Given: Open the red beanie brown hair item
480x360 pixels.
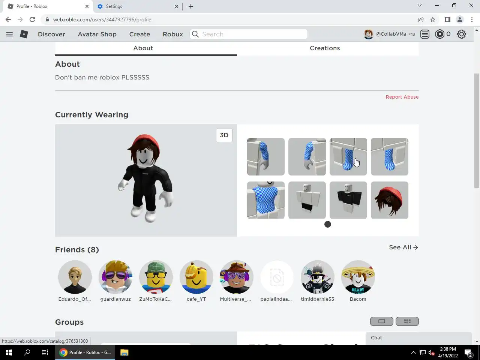Looking at the screenshot, I should (390, 200).
